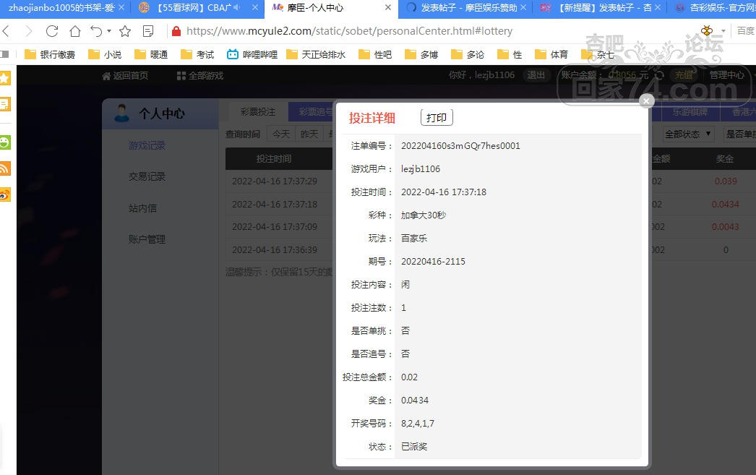
Task: Click the star favorites sidebar icon
Action: (5, 78)
